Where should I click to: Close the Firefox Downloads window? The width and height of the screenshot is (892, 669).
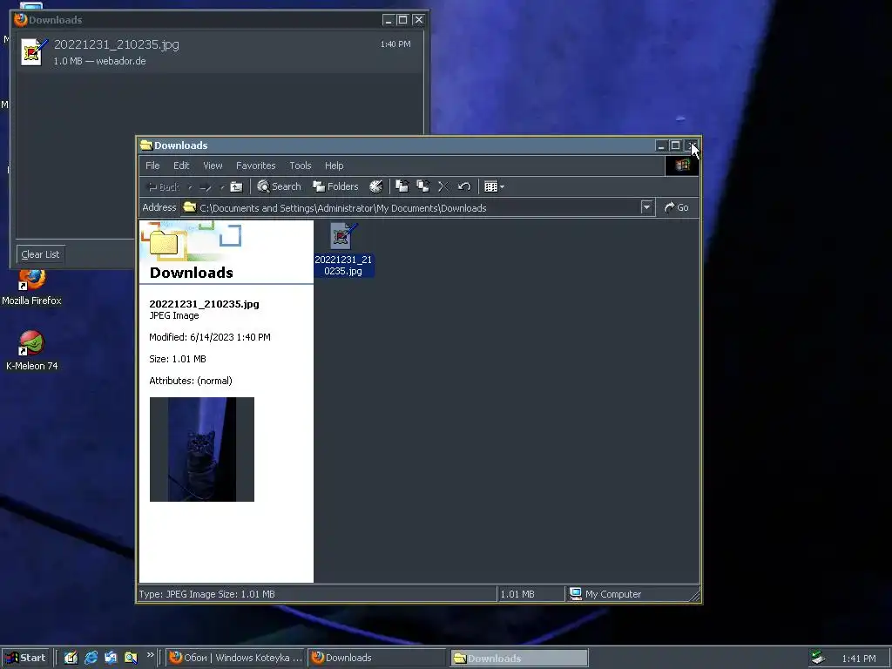click(x=418, y=20)
